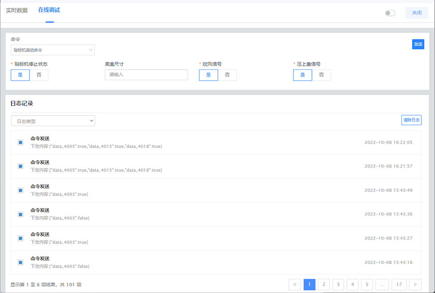The height and width of the screenshot is (293, 435).
Task: Toggle the switch next to 关闭 button
Action: [390, 13]
